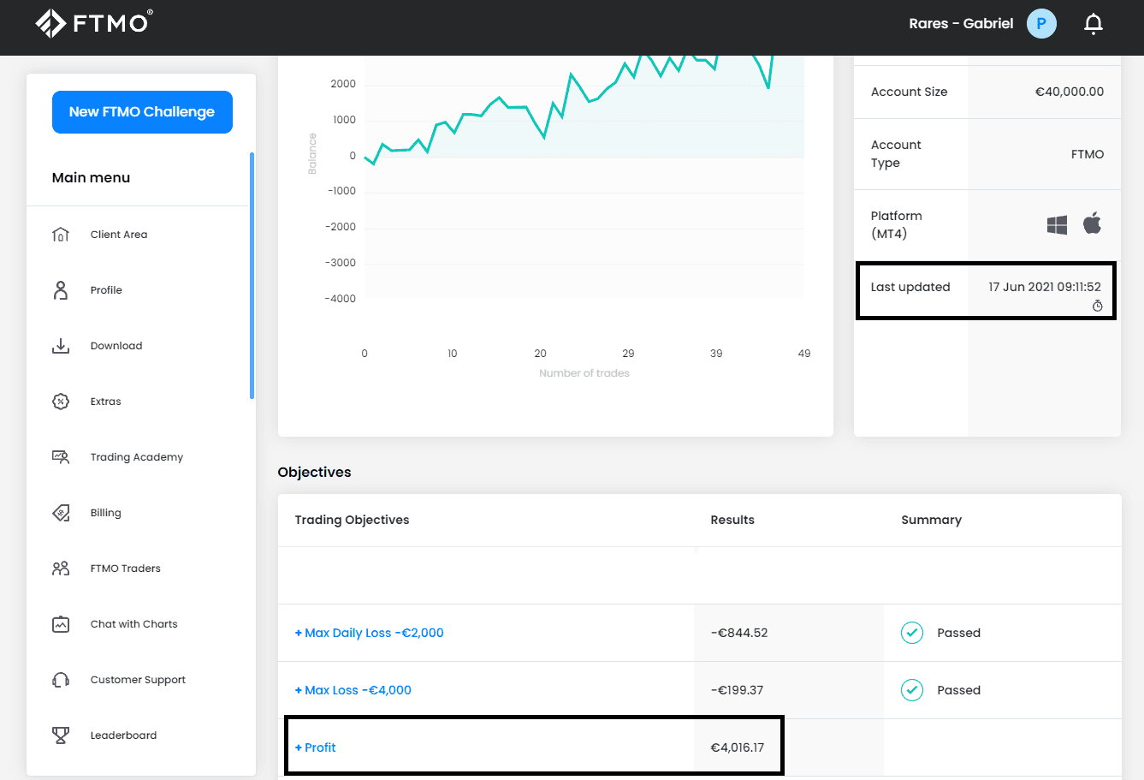1144x780 pixels.
Task: Open the notifications bell
Action: point(1094,24)
